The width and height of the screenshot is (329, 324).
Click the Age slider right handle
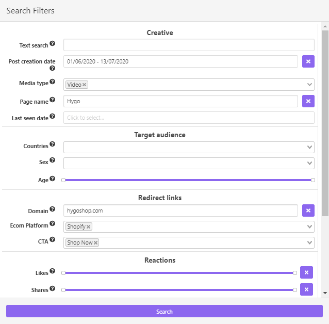pyautogui.click(x=313, y=180)
